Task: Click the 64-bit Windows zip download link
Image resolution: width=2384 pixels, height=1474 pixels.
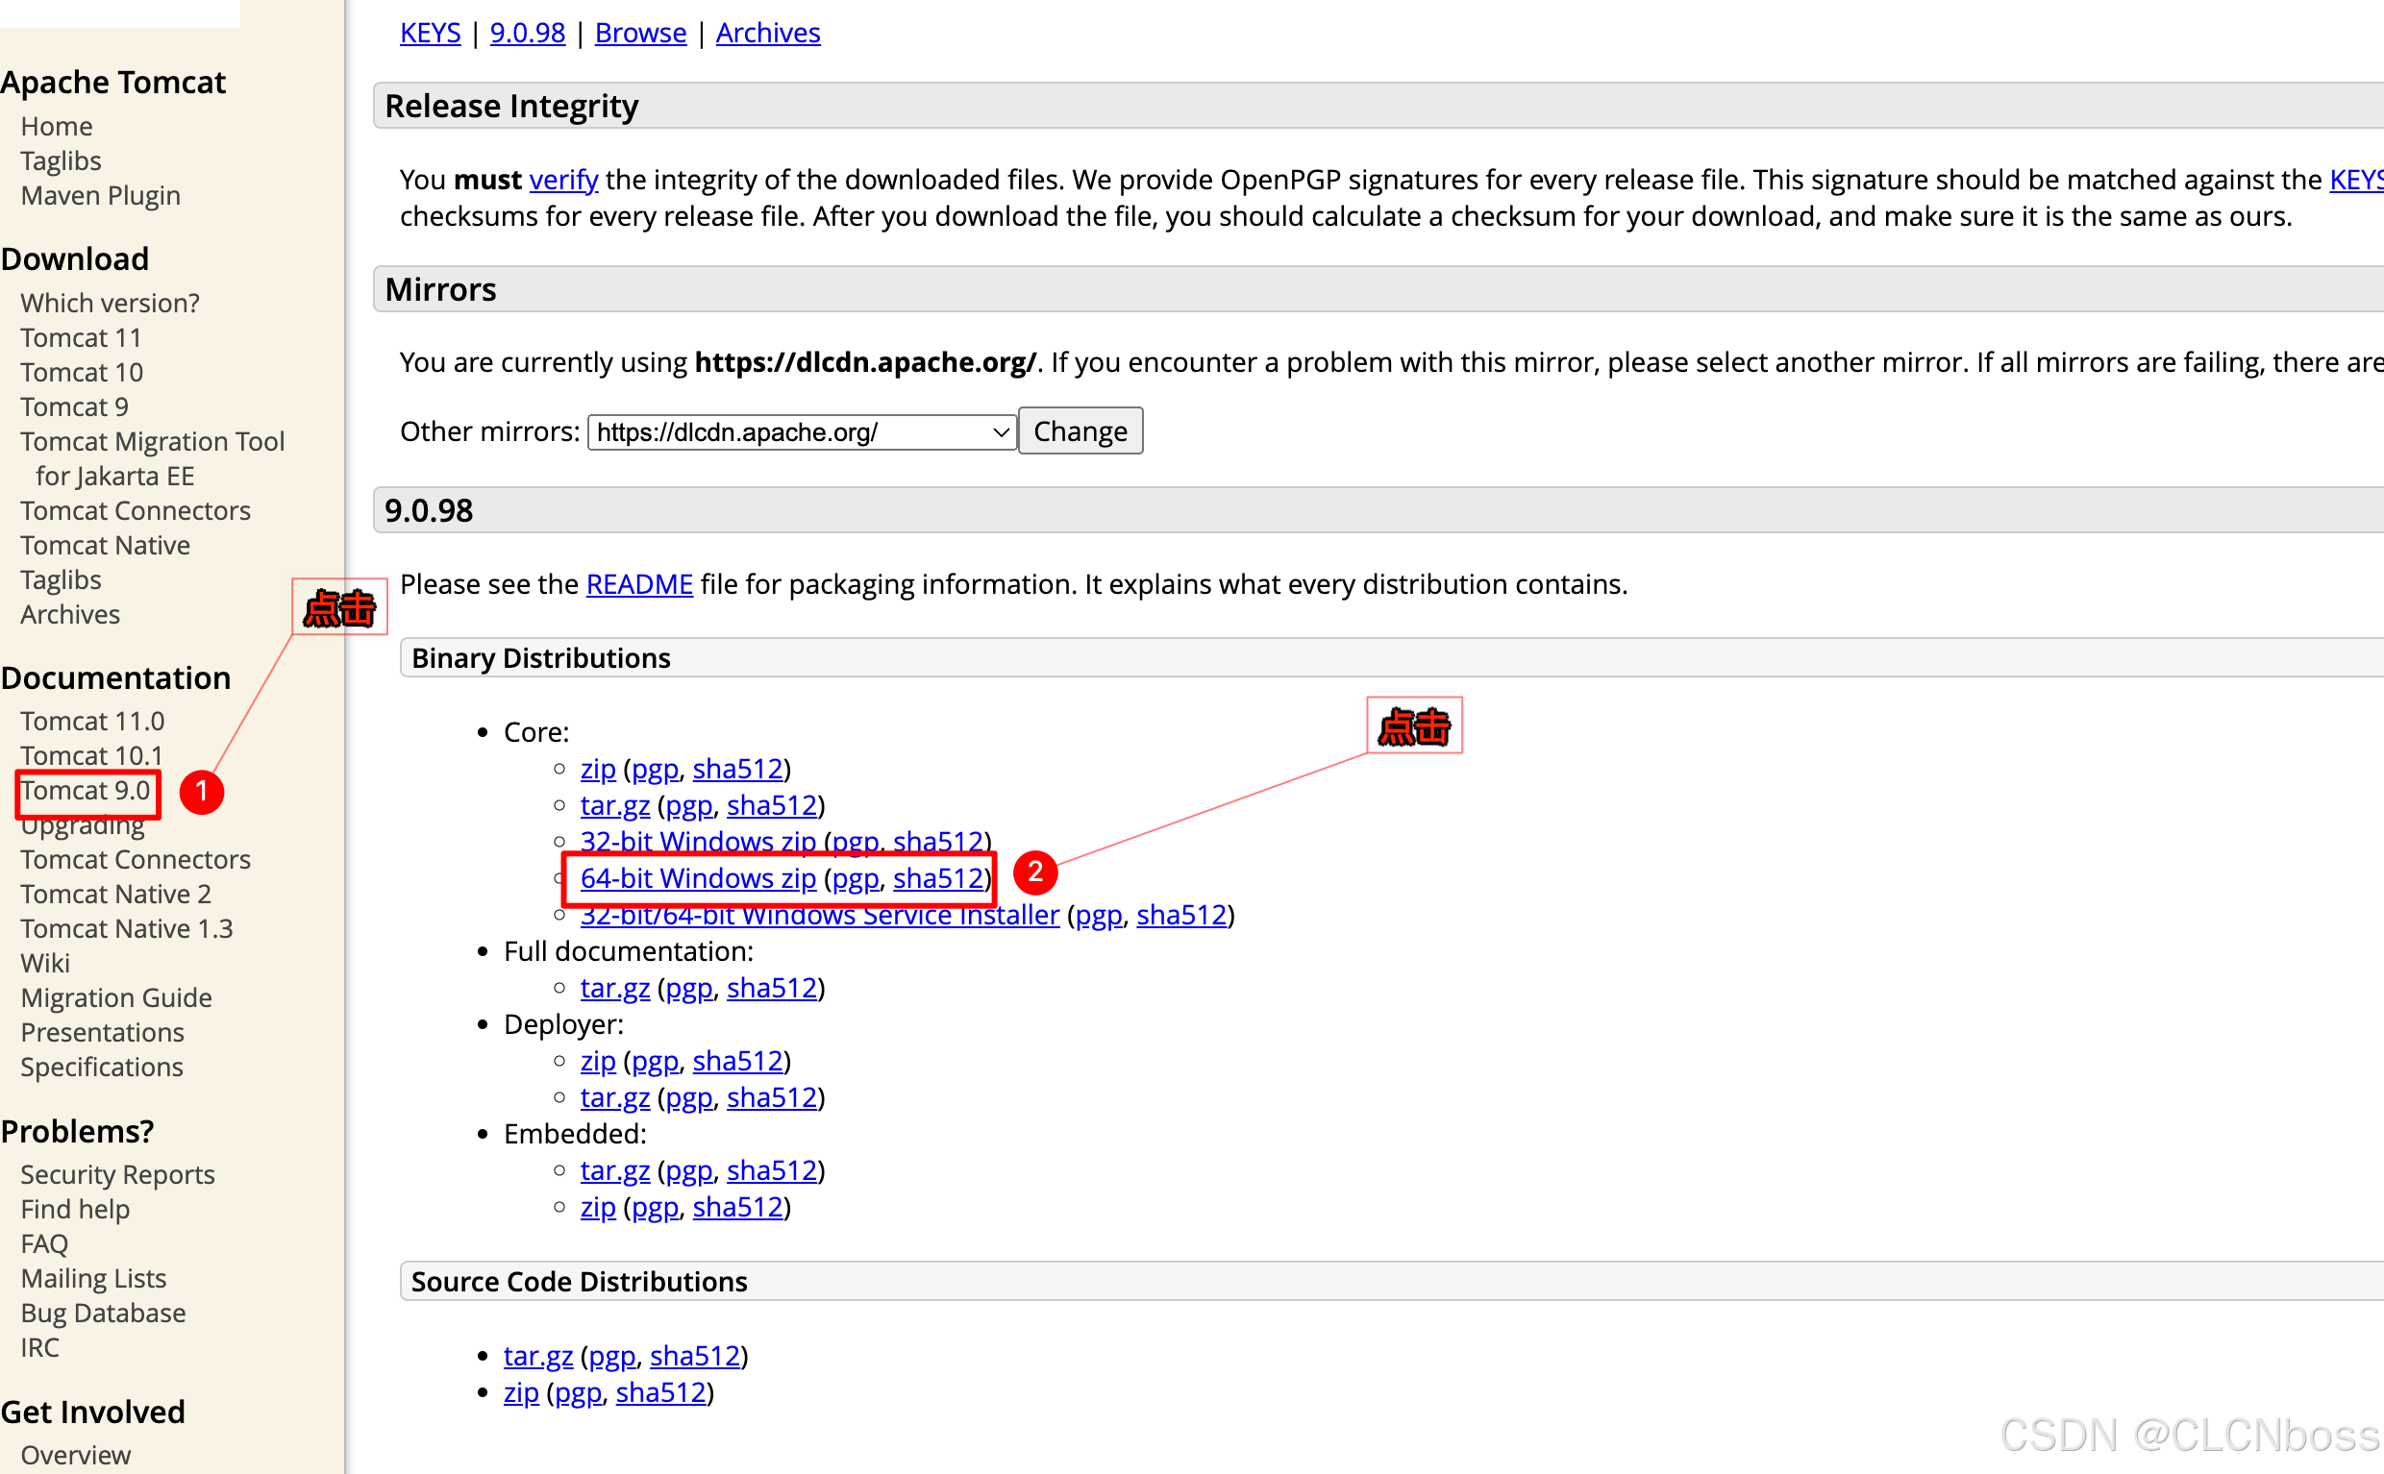Action: [x=695, y=878]
